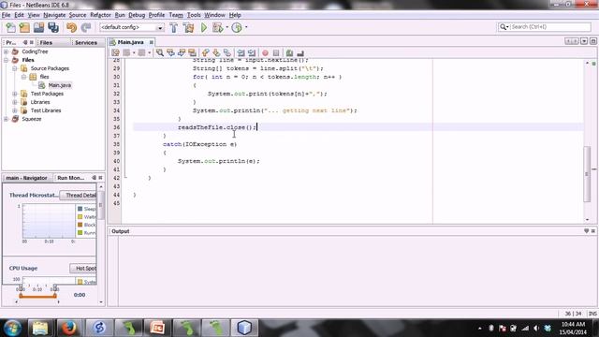Image resolution: width=599 pixels, height=337 pixels.
Task: Click the Thread Details button
Action: tap(80, 196)
